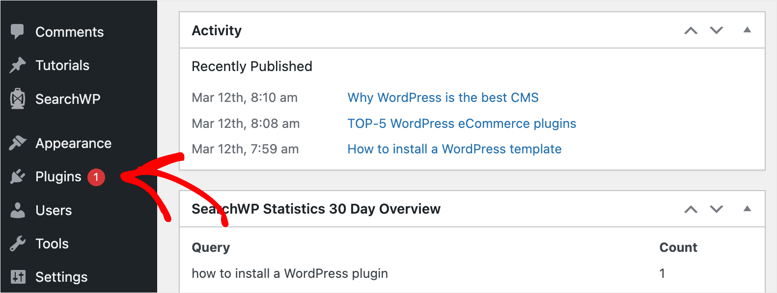The height and width of the screenshot is (293, 777).
Task: Click the count value '1' in statistics
Action: click(662, 273)
